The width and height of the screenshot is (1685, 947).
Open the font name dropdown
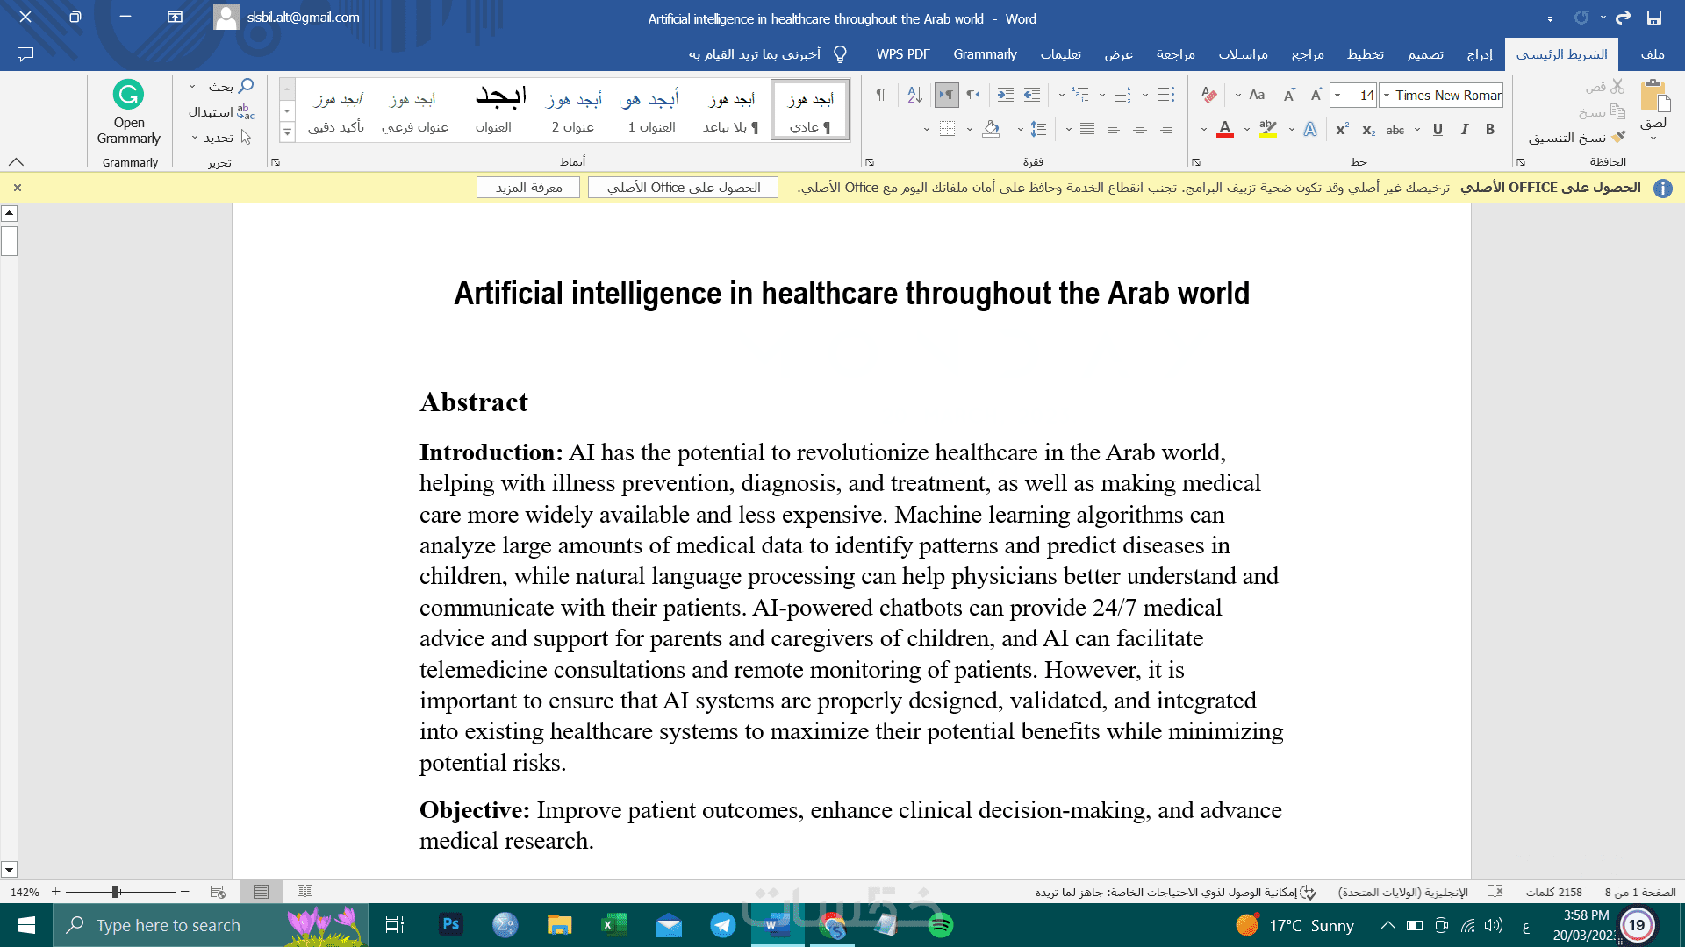point(1387,95)
